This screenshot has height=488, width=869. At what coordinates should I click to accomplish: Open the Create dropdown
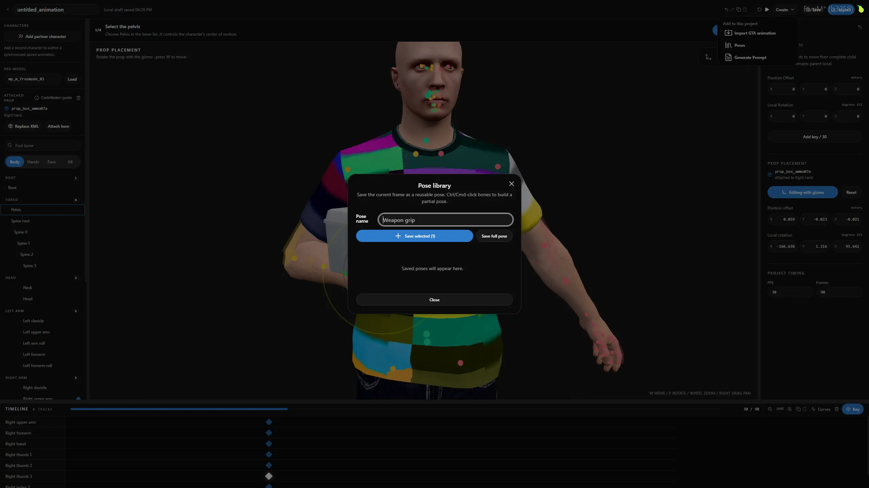click(784, 9)
